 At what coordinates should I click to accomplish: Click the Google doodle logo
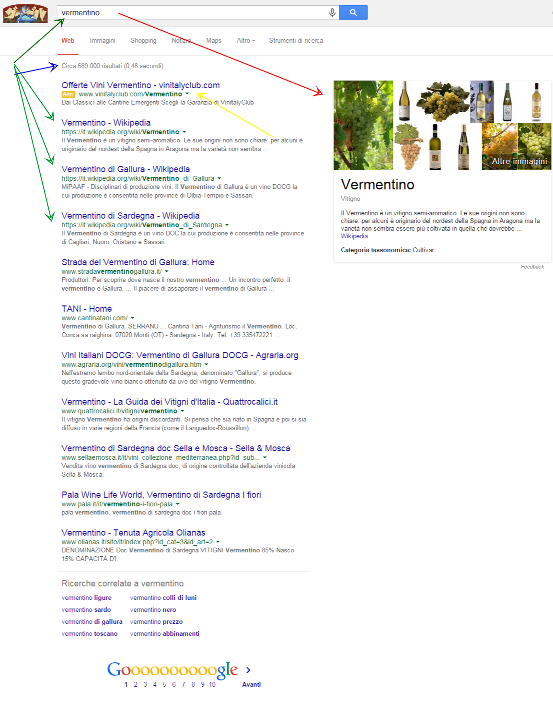[25, 13]
